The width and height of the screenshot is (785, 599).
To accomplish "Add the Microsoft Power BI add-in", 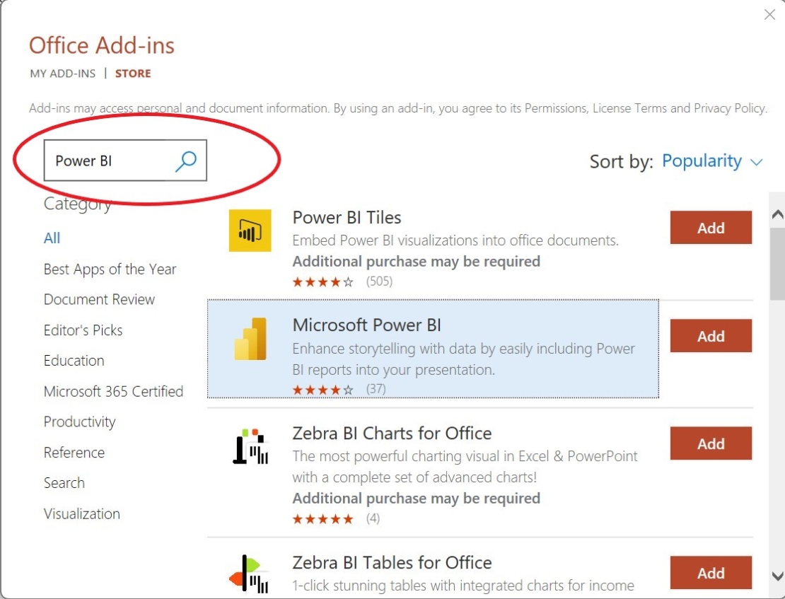I will (x=711, y=336).
